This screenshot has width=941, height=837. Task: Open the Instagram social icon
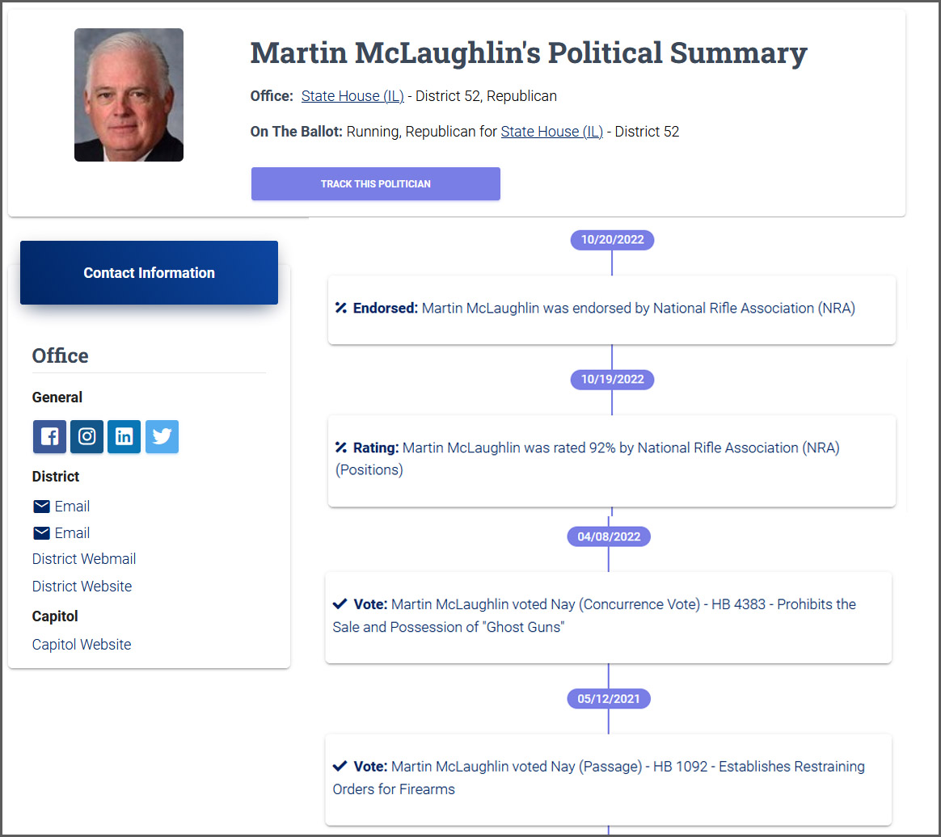click(87, 436)
